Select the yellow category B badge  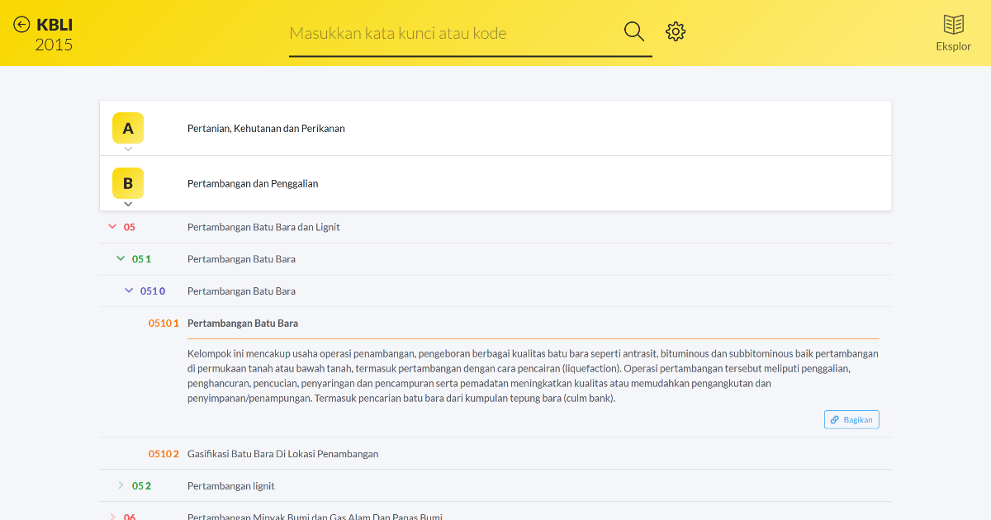[x=128, y=182]
